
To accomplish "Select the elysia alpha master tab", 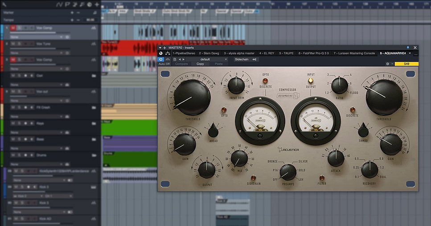I will 238,53.
